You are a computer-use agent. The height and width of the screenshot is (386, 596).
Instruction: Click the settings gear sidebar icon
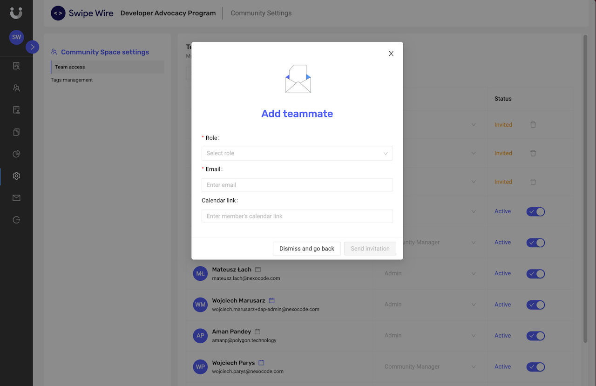pos(16,176)
